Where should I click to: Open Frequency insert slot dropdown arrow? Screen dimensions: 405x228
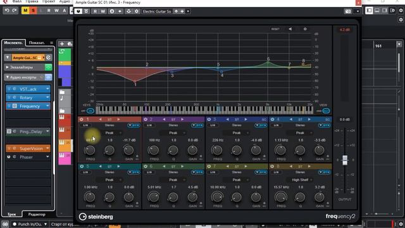coord(47,106)
